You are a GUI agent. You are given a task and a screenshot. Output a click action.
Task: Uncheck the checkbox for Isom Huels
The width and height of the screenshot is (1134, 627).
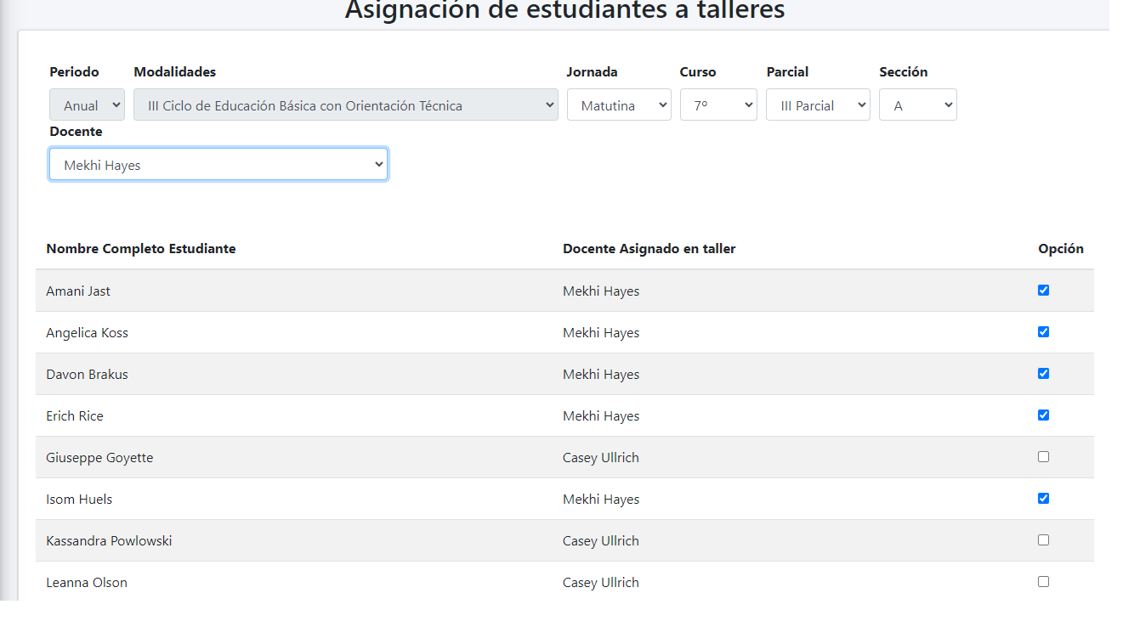pyautogui.click(x=1043, y=499)
